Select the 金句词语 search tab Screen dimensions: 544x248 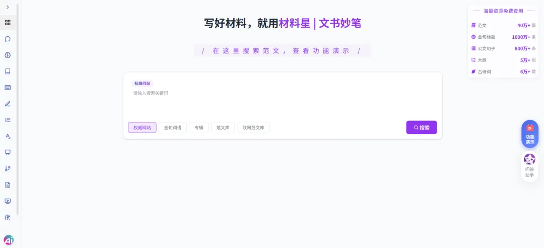click(x=173, y=128)
